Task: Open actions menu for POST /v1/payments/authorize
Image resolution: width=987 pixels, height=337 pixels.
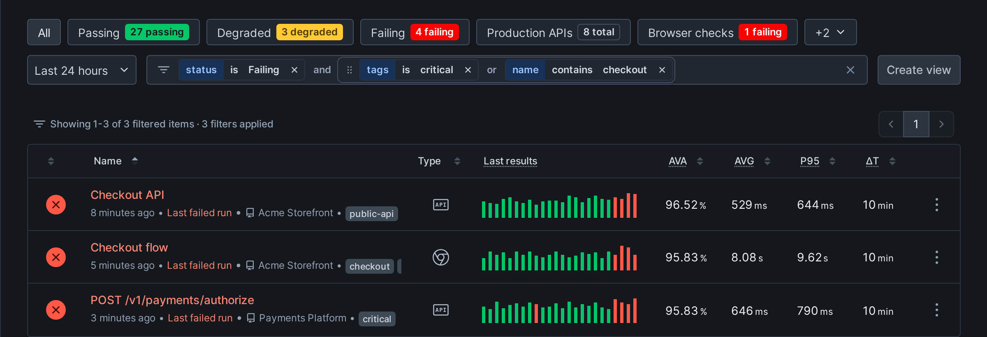Action: point(937,310)
